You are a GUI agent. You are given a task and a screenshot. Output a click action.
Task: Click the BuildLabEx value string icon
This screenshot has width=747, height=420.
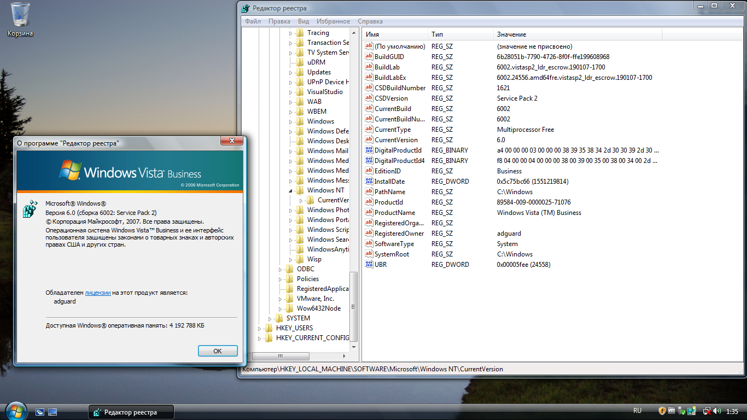point(369,78)
